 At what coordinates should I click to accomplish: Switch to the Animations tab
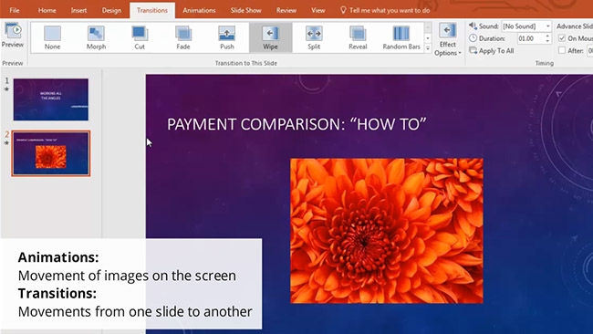(199, 10)
